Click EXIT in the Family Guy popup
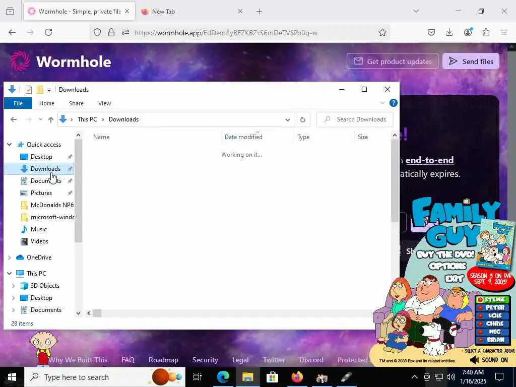Screen dimensions: 516x387 [454, 279]
